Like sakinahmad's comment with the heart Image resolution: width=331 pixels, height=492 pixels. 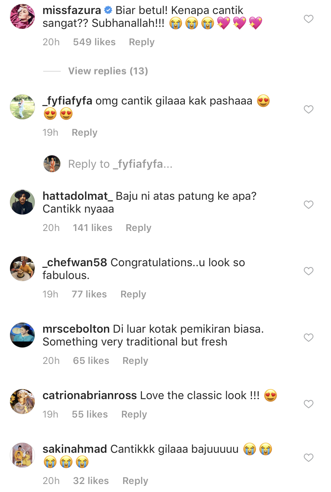click(309, 458)
